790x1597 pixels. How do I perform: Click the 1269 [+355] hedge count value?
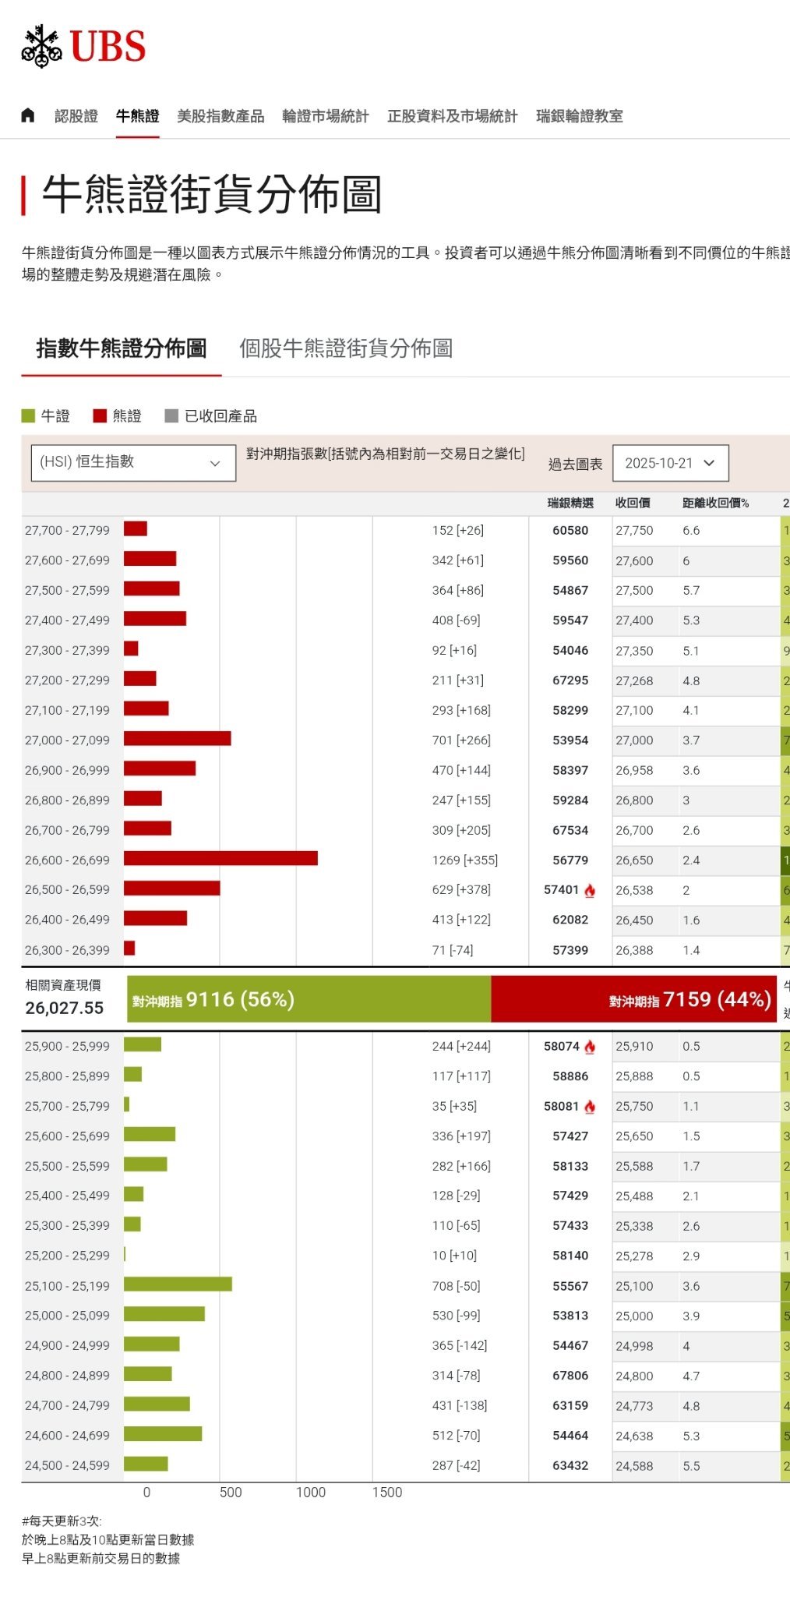coord(465,860)
